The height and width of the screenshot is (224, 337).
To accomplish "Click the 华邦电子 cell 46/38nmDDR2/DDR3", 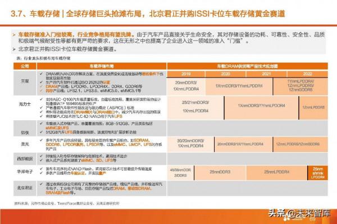I will [180, 173].
